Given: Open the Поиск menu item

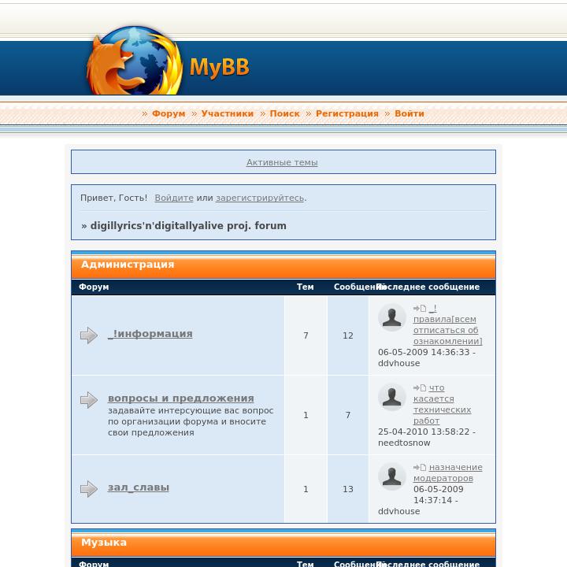Looking at the screenshot, I should pos(284,113).
